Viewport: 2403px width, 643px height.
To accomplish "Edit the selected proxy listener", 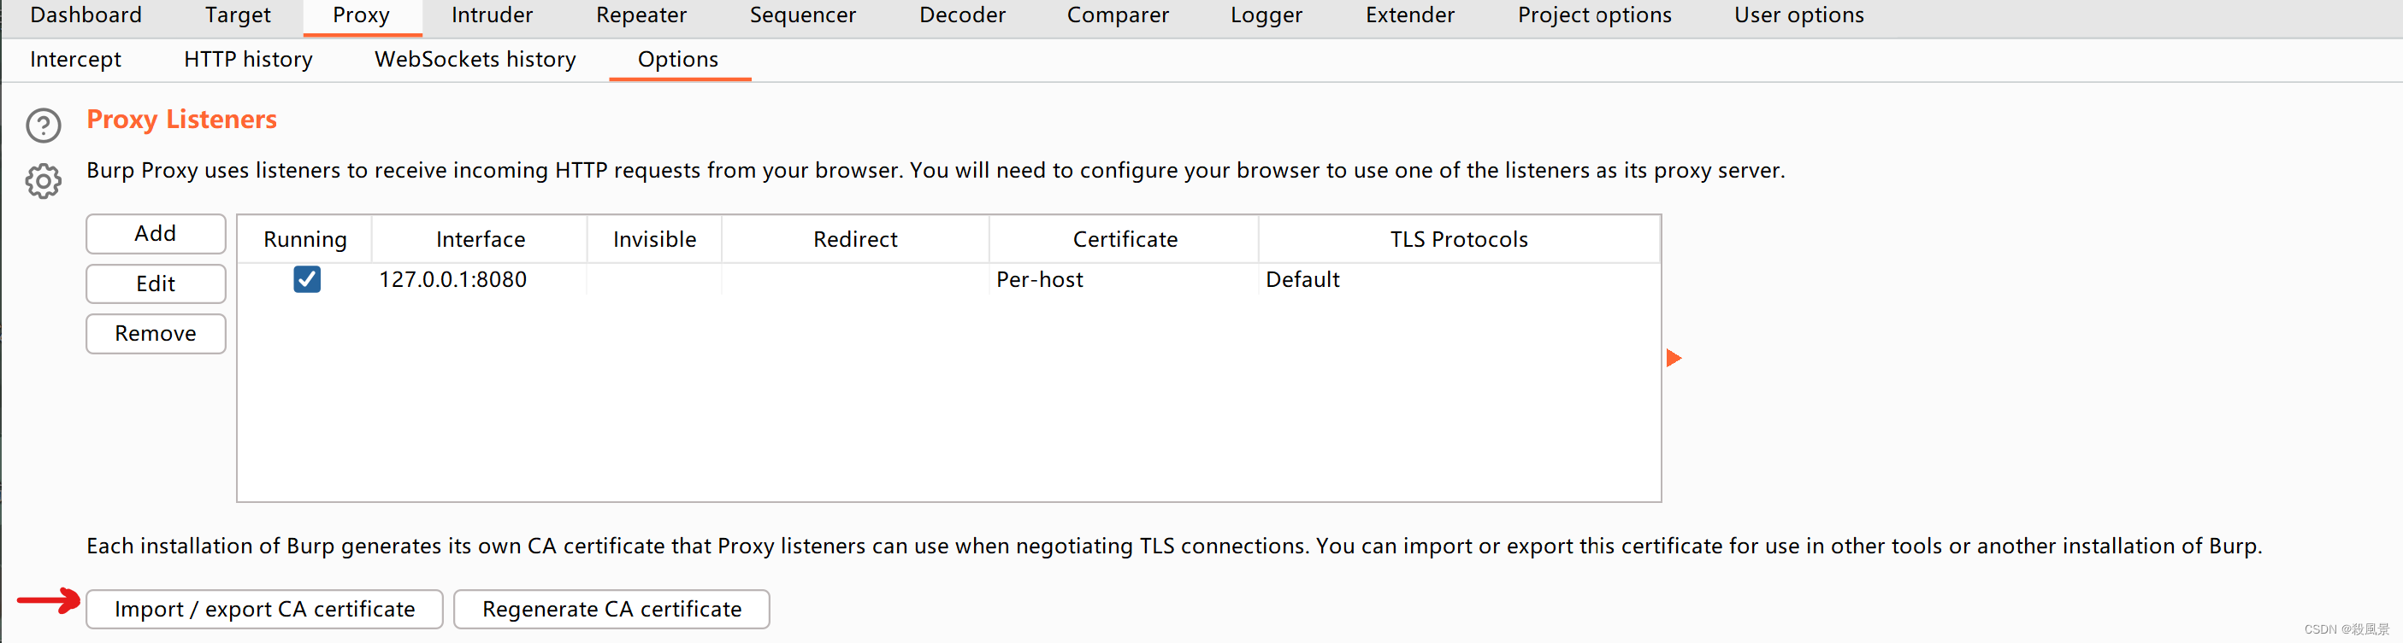I will pos(156,284).
